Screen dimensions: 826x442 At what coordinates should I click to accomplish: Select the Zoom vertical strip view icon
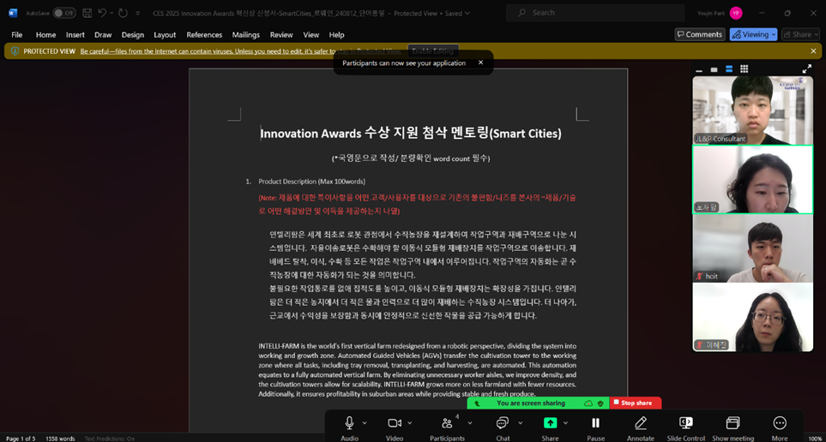[x=729, y=69]
